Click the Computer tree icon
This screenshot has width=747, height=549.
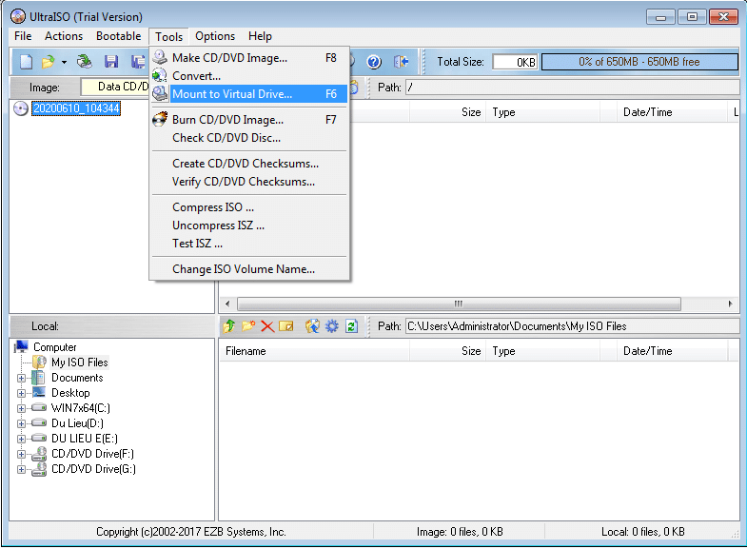[x=22, y=347]
